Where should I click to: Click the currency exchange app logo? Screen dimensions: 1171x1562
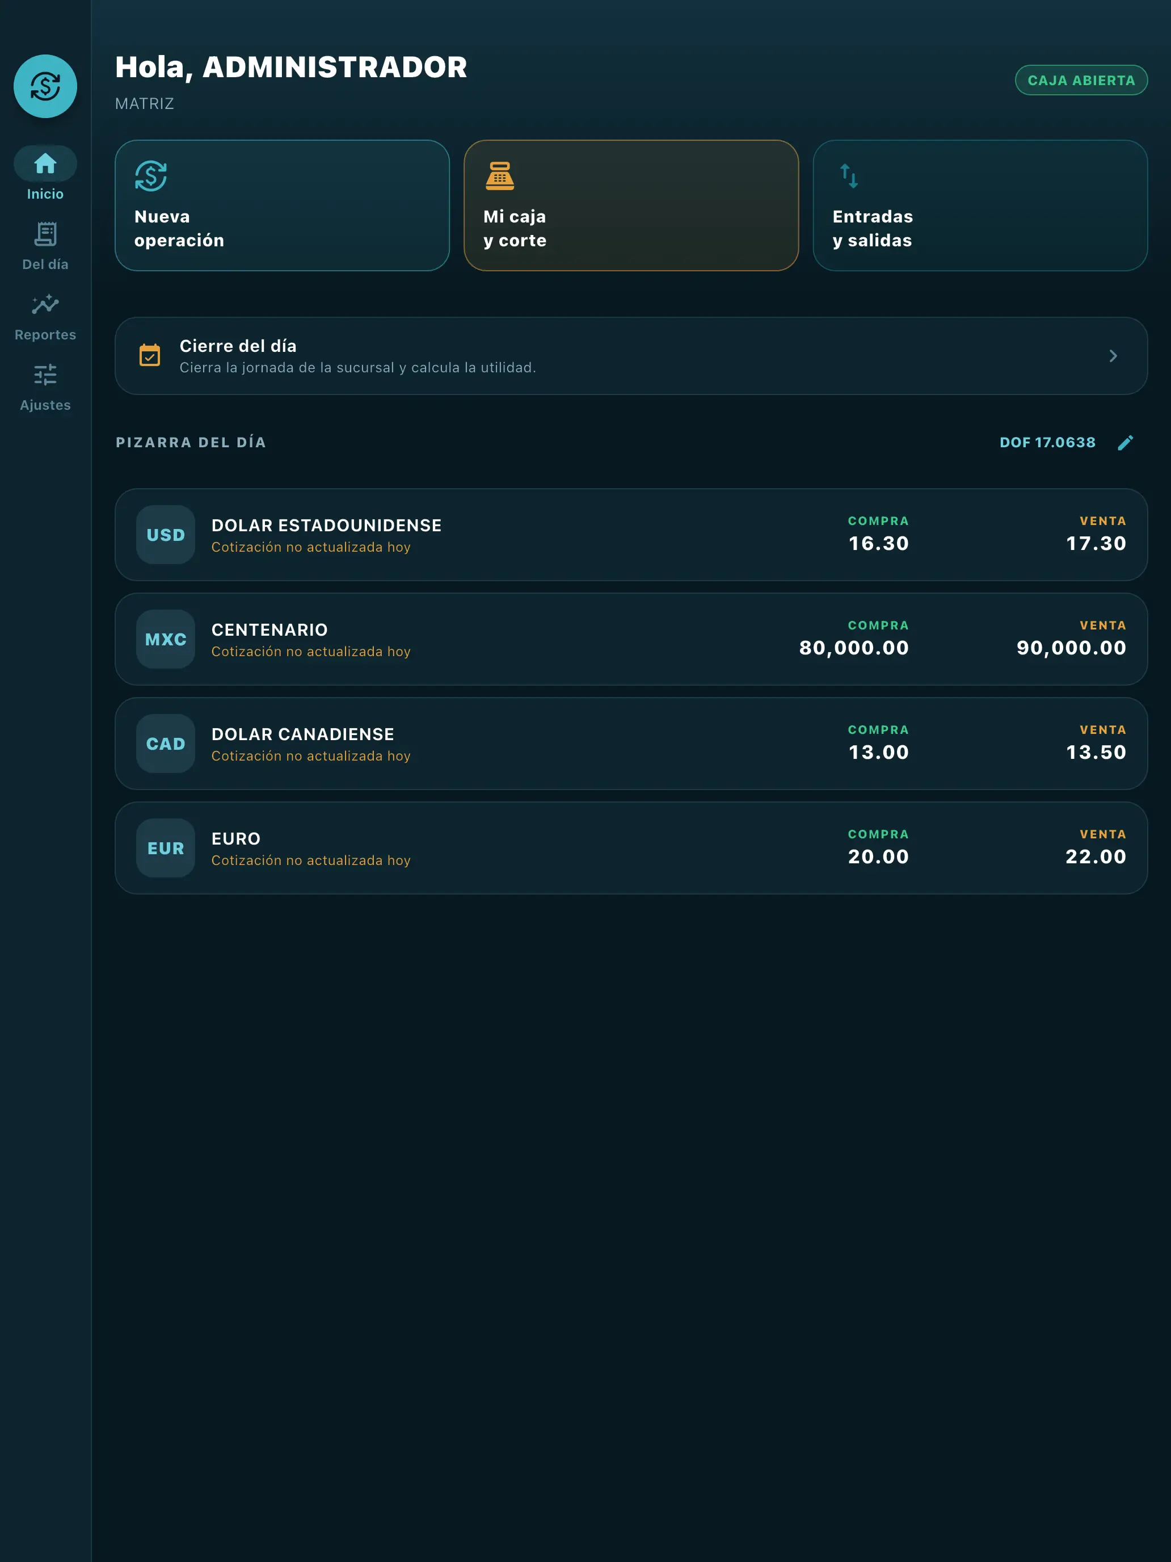click(45, 86)
